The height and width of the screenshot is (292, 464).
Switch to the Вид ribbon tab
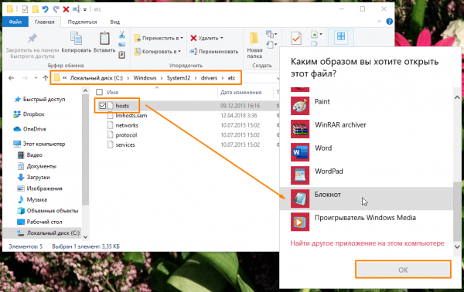pos(114,22)
